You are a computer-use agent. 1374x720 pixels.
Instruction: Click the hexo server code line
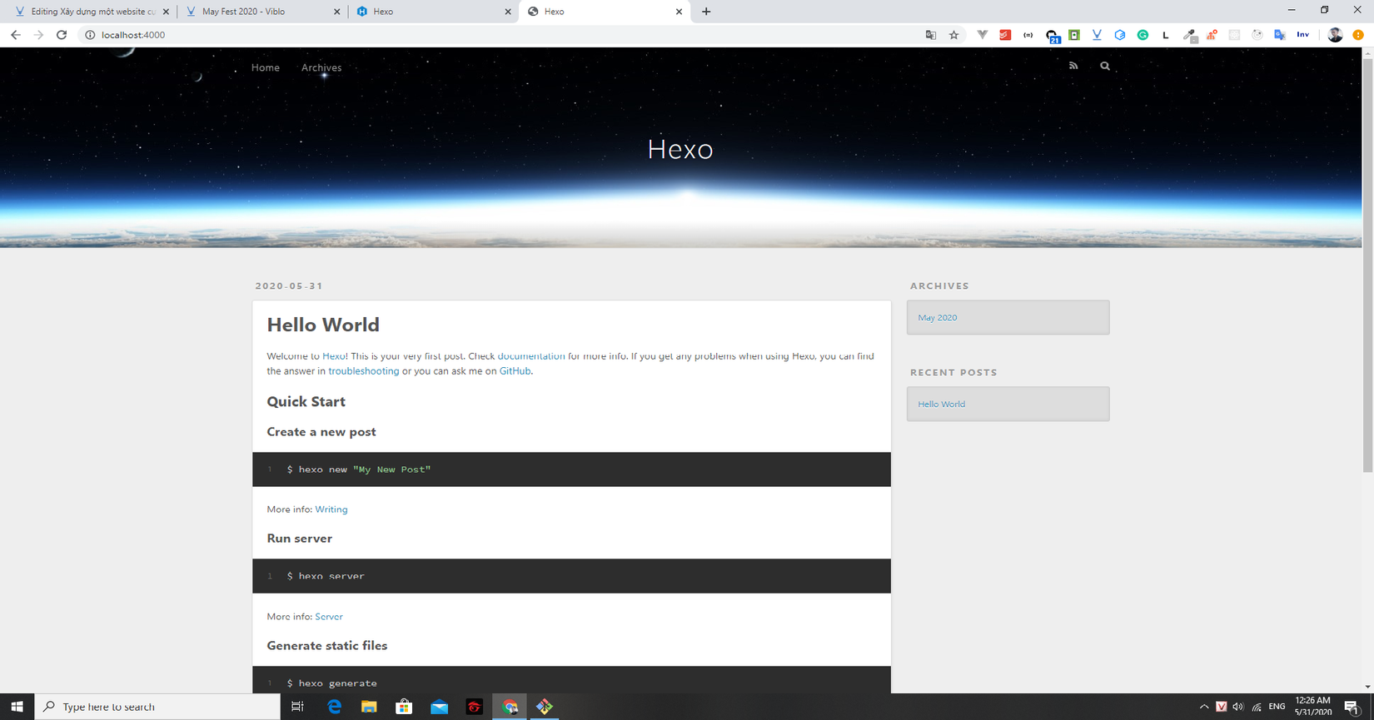(326, 576)
